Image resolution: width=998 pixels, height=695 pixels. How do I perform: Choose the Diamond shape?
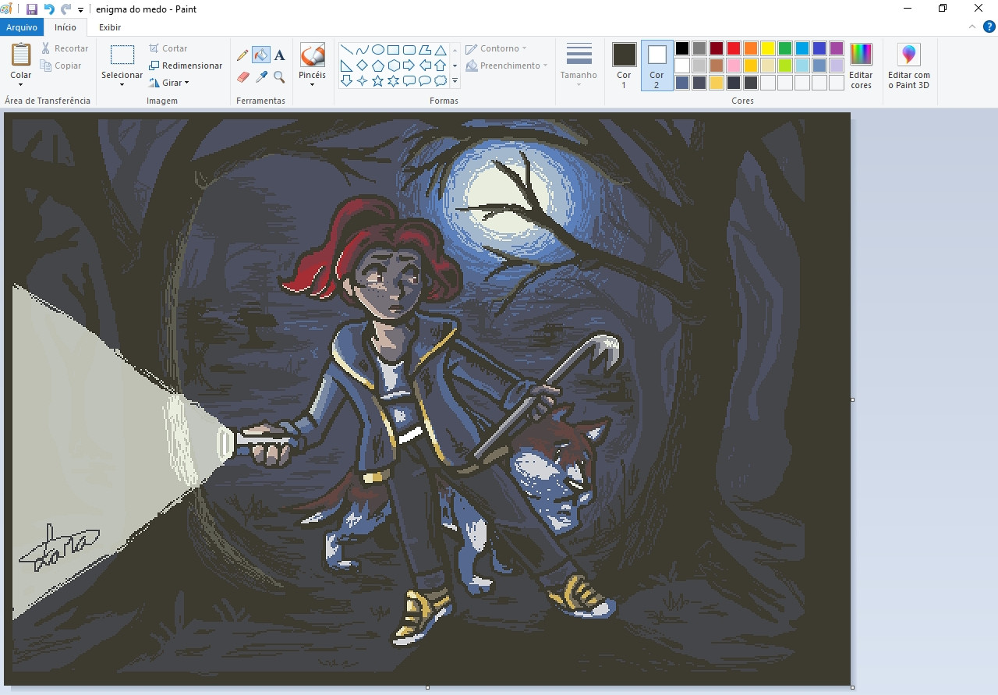(x=363, y=66)
